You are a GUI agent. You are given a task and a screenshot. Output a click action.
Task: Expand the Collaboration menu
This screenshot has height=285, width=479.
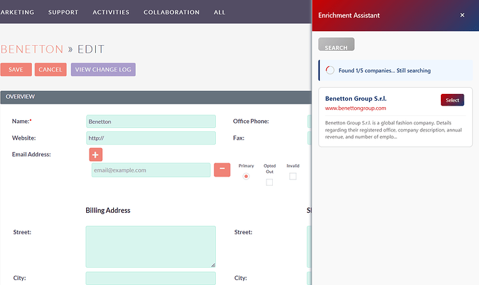click(171, 13)
